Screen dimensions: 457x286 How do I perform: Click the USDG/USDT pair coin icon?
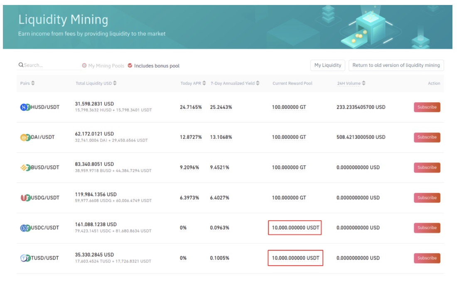[26, 198]
